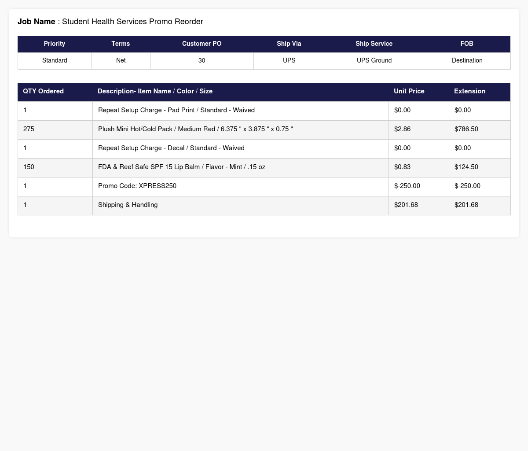Select the 'Net' terms cell
Screen dimensions: 528x451
[x=121, y=61]
